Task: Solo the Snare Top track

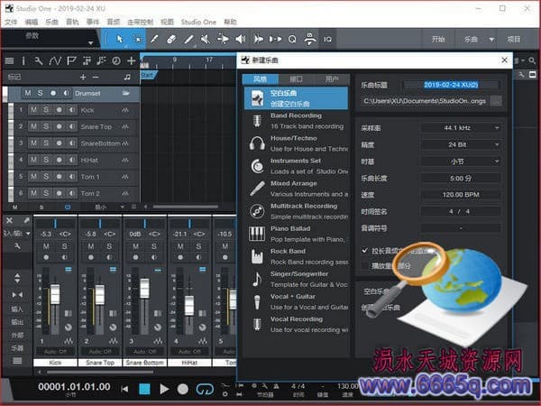Action: [46, 126]
